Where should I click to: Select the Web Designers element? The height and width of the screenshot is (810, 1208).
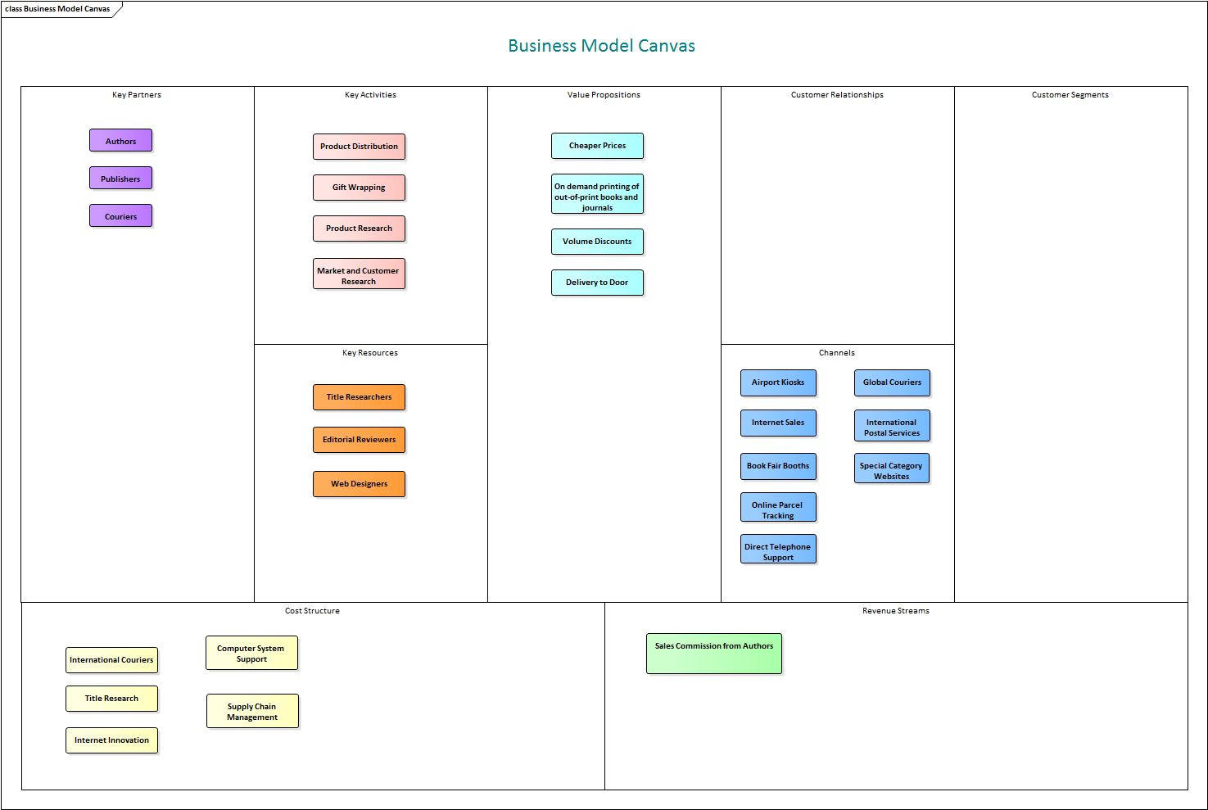click(x=359, y=484)
